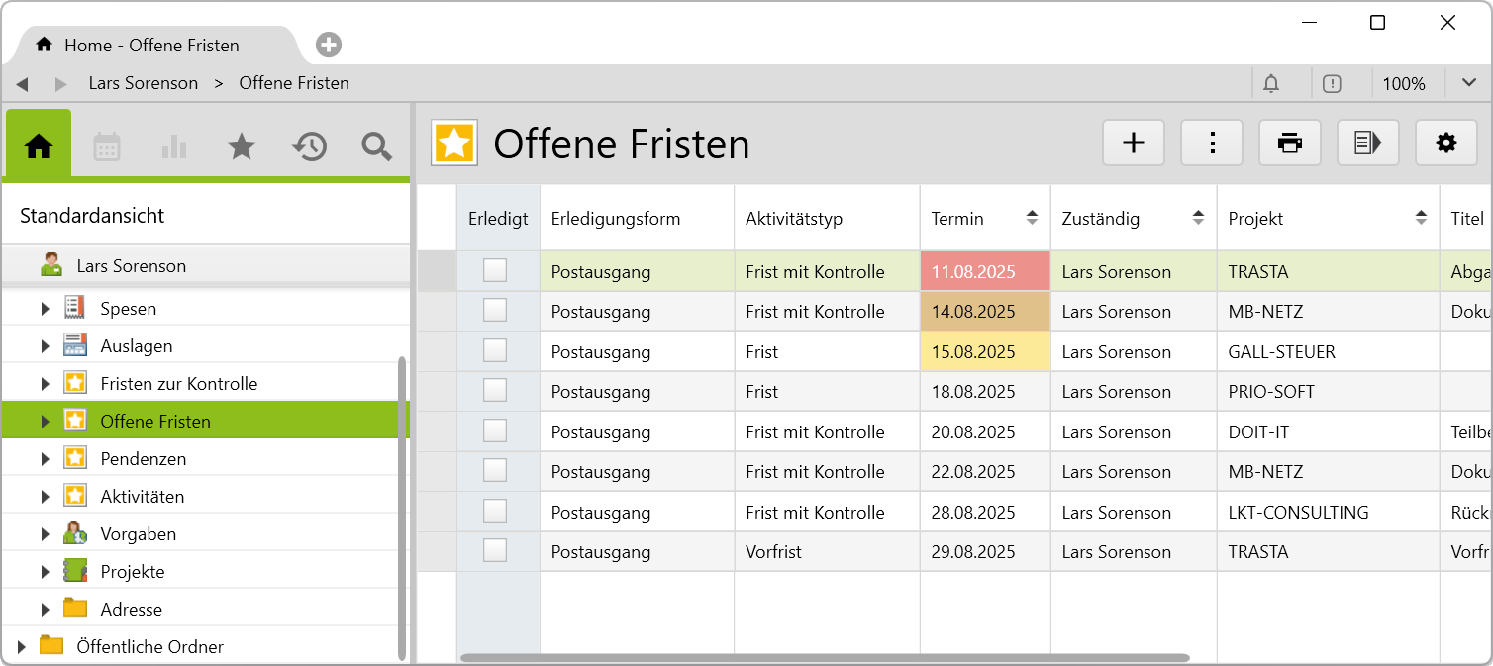This screenshot has height=666, width=1493.
Task: Click the print button
Action: tap(1290, 143)
